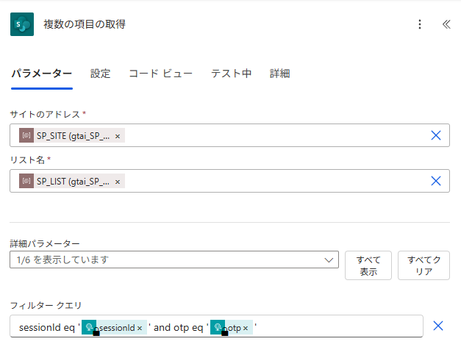This screenshot has height=347, width=461.
Task: Click the フィルター クエリ label
Action: tap(46, 306)
